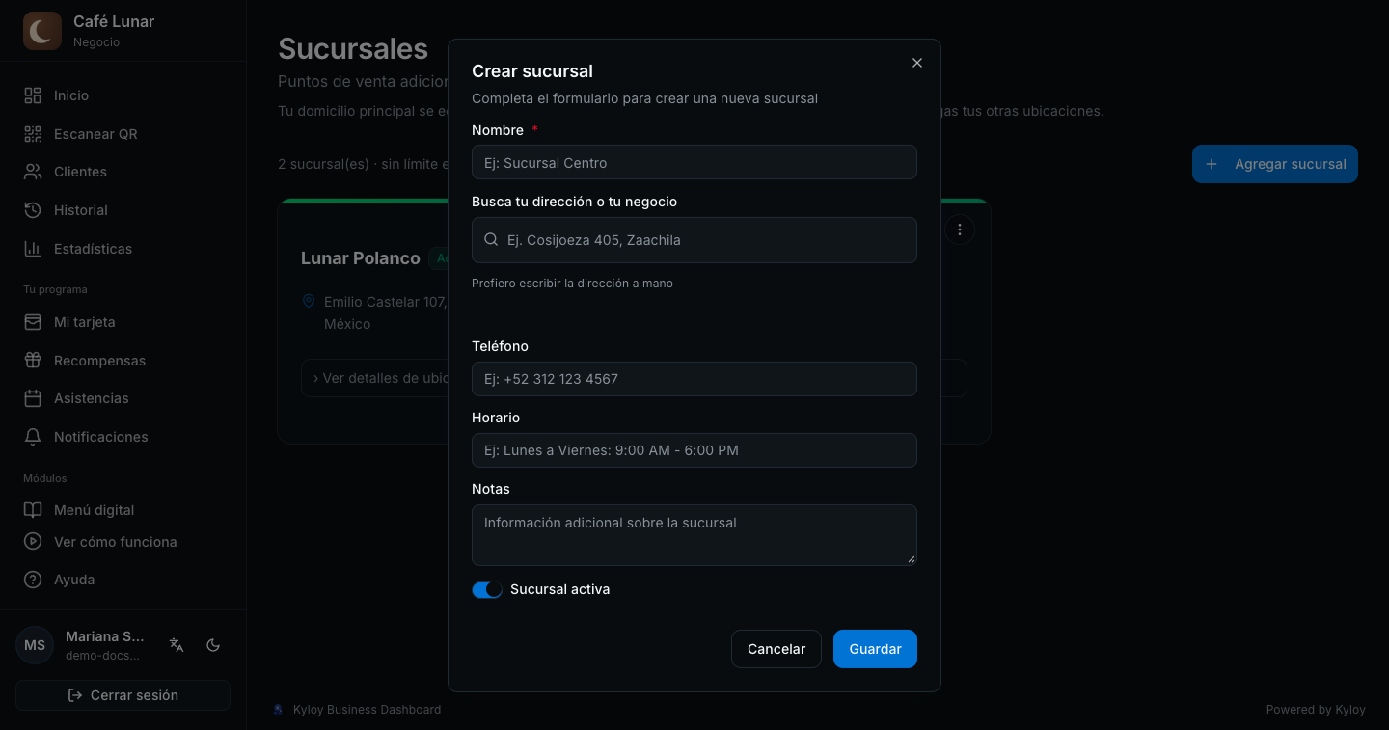
Task: Toggle dark mode with the moon icon
Action: click(214, 645)
